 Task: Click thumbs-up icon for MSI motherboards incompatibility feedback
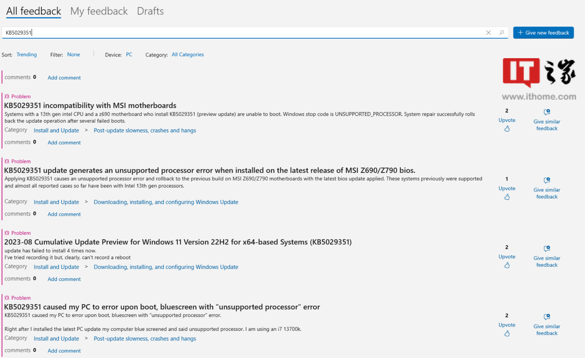tap(507, 129)
